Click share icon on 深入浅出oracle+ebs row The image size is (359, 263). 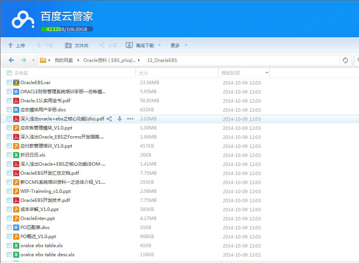(109, 119)
